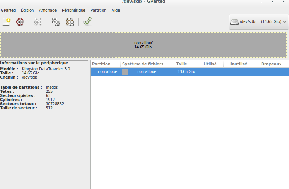This screenshot has height=189, width=289.
Task: Click the Système de fichiers column header
Action: (143, 64)
